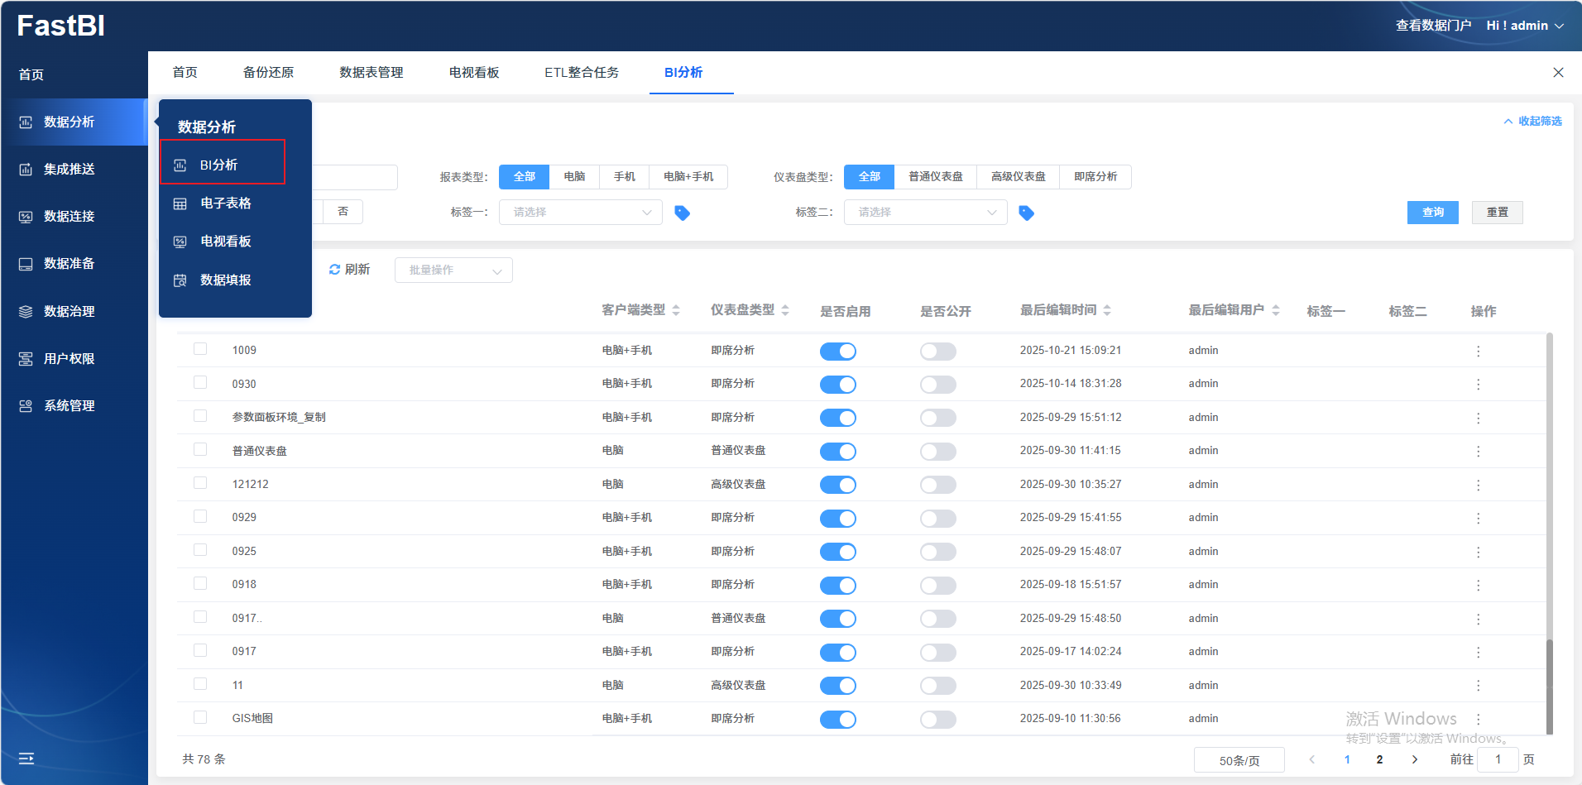Click the 查询 button

click(1432, 213)
